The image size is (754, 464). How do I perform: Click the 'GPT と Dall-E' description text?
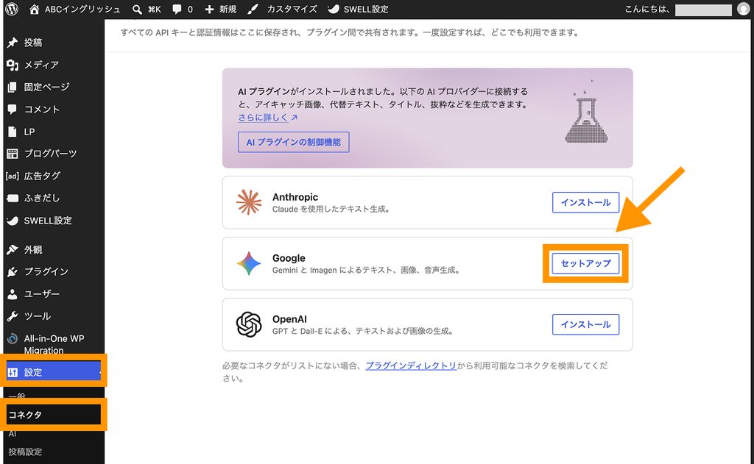(363, 331)
